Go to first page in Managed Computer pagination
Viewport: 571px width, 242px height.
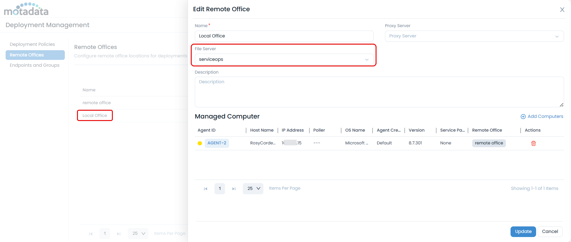coord(205,189)
